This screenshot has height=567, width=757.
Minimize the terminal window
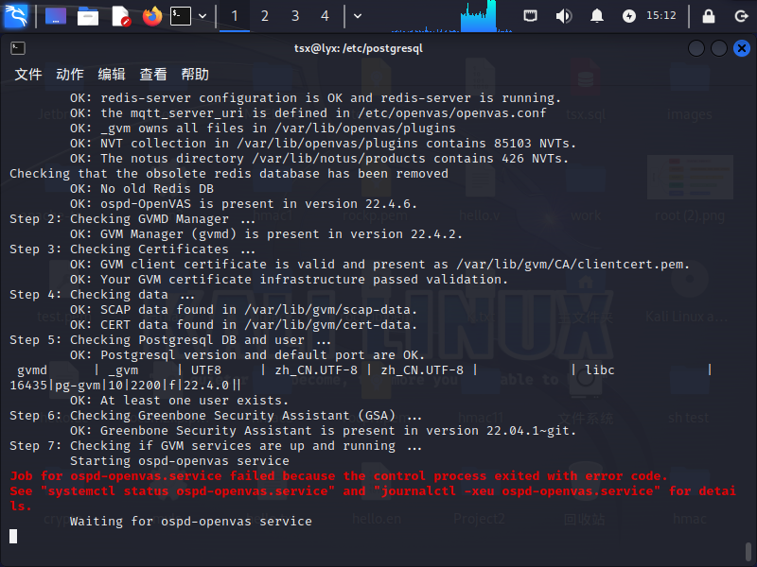click(x=696, y=48)
